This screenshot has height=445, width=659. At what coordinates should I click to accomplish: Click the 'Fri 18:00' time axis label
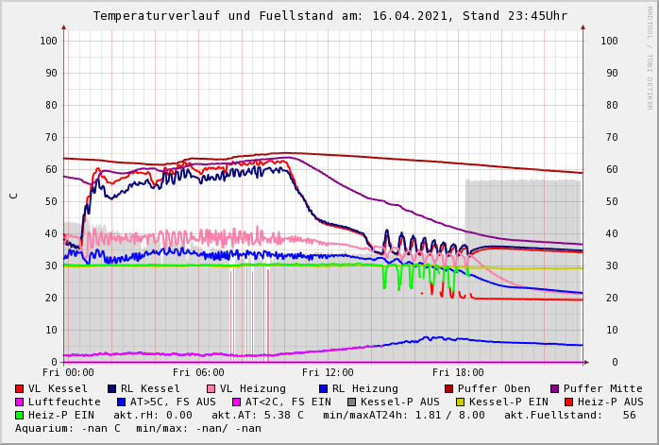pos(458,372)
